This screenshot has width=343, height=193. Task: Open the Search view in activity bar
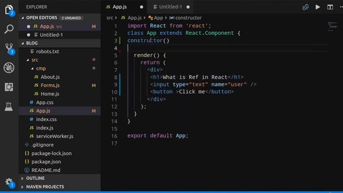click(x=9, y=29)
